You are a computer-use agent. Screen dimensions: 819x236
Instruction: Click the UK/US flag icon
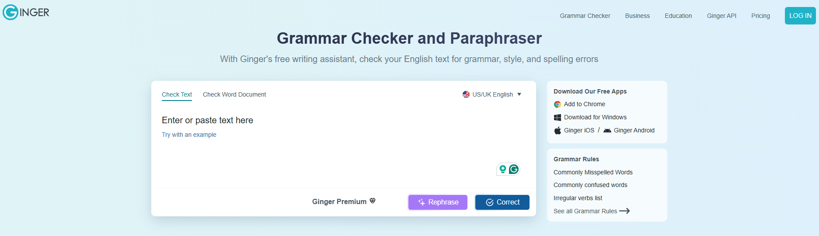click(466, 94)
